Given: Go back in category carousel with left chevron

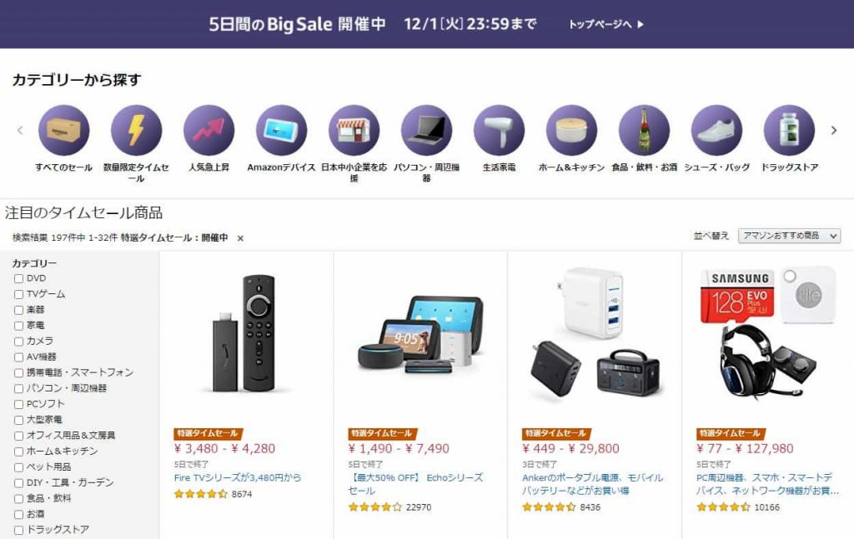Looking at the screenshot, I should click(x=20, y=131).
